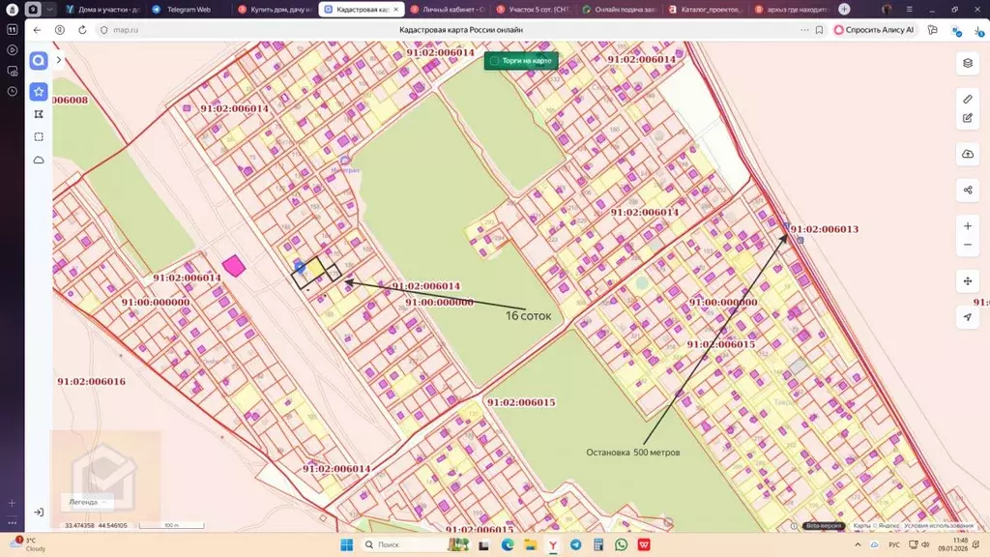Select the polygon tool in the left sidebar

tap(38, 113)
